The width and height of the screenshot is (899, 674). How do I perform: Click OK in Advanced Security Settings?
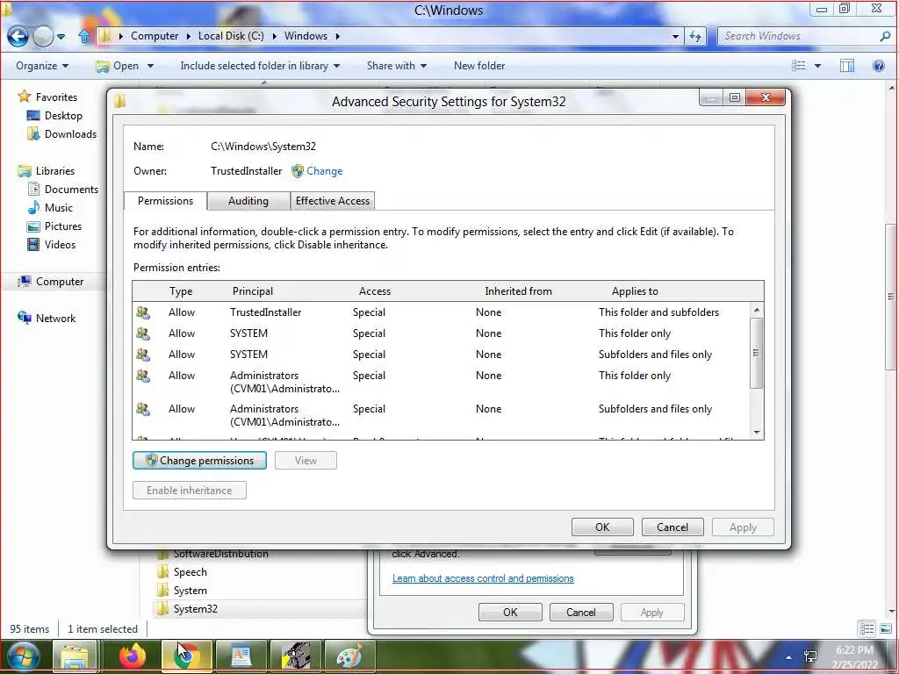[602, 527]
